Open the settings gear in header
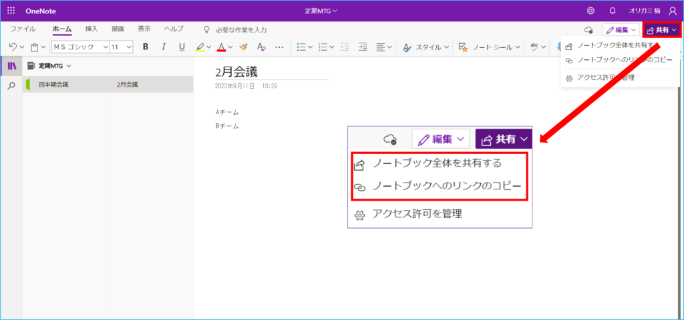 [590, 11]
